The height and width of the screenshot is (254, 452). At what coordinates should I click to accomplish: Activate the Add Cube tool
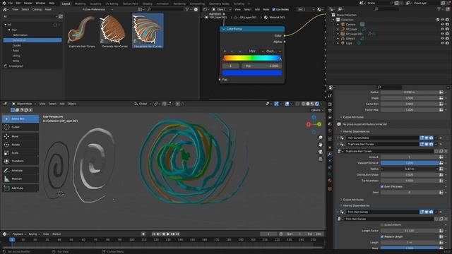tap(20, 188)
